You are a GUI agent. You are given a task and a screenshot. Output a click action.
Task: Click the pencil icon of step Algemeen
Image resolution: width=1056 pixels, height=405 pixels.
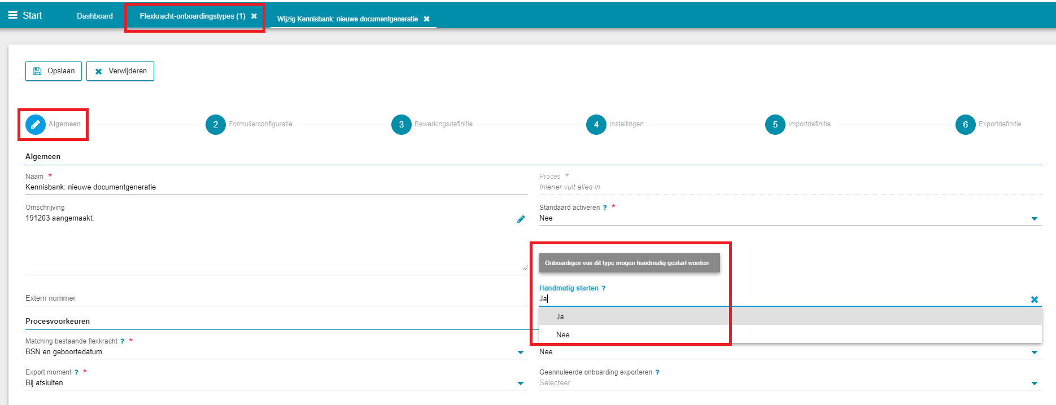pyautogui.click(x=36, y=124)
